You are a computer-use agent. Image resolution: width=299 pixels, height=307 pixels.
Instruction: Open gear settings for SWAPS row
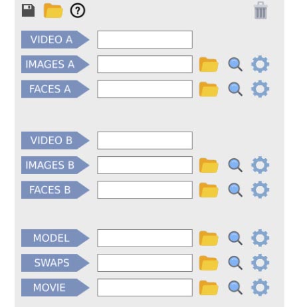(260, 263)
